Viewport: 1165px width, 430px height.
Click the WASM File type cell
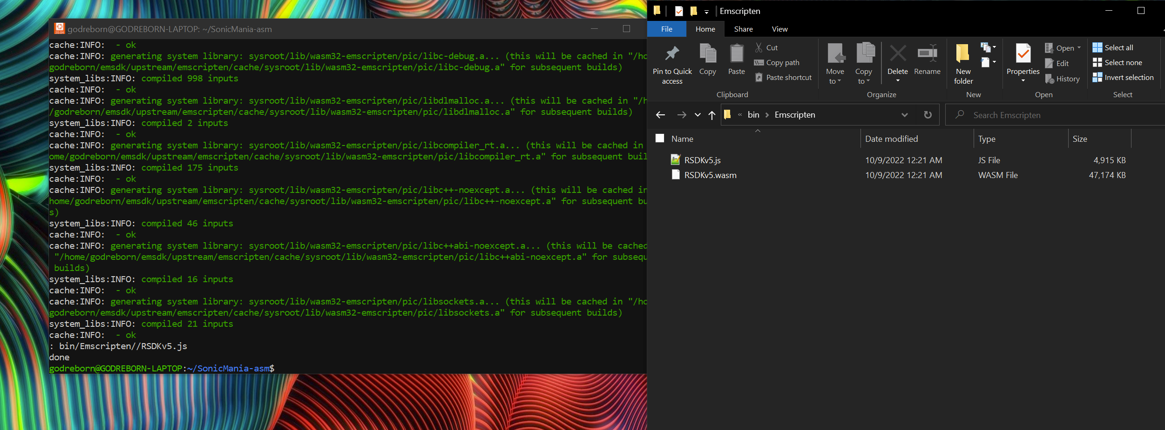pos(998,175)
